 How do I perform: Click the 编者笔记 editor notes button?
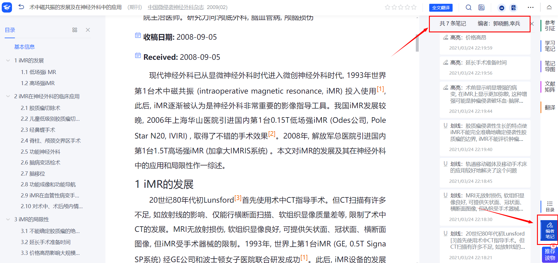(x=550, y=230)
